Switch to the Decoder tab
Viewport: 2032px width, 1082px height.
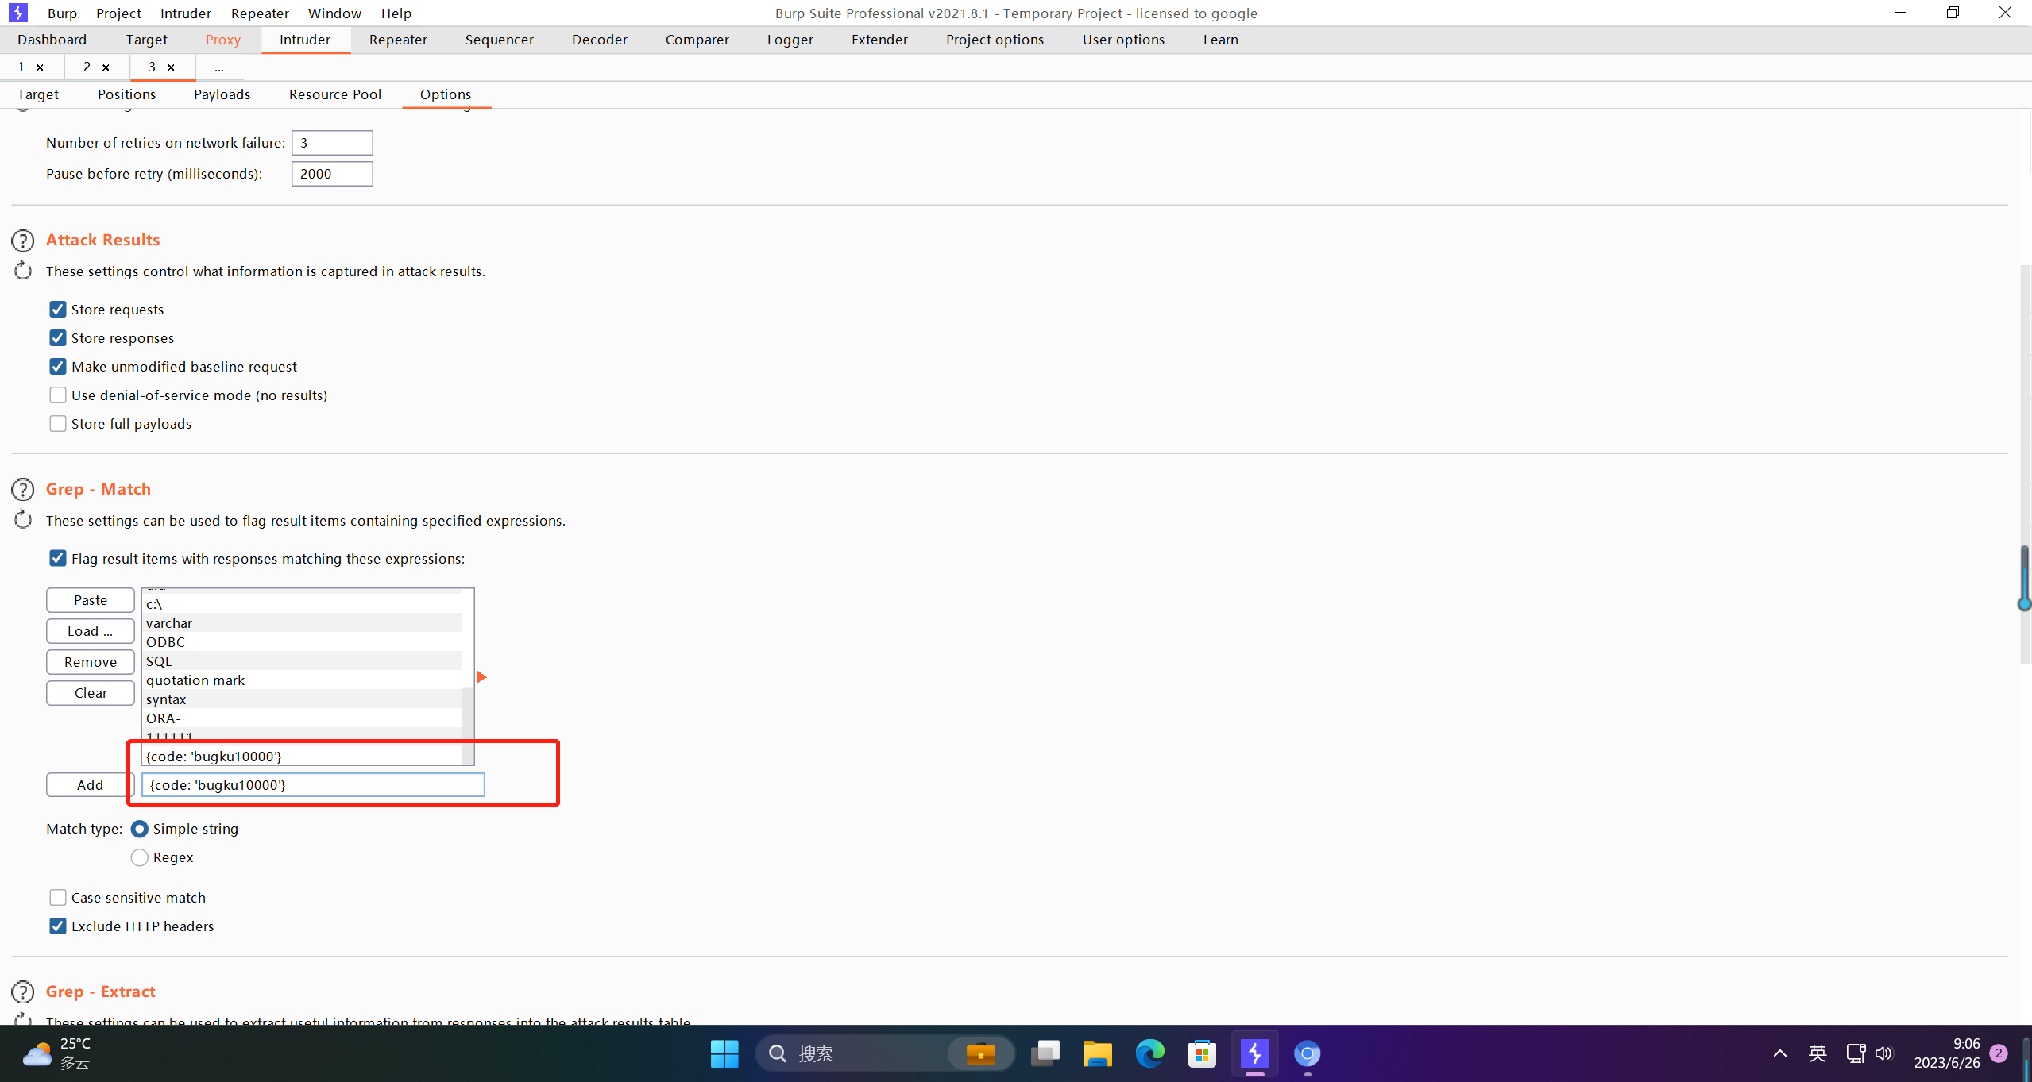[599, 40]
